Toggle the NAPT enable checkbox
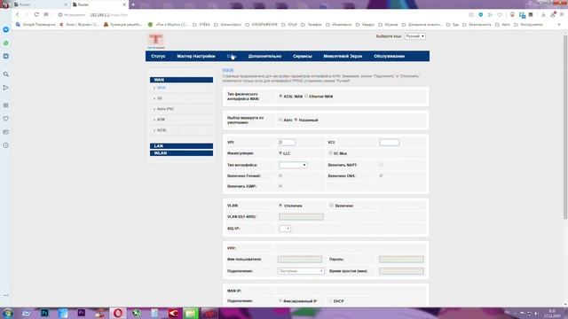The width and height of the screenshot is (568, 319). (x=381, y=165)
